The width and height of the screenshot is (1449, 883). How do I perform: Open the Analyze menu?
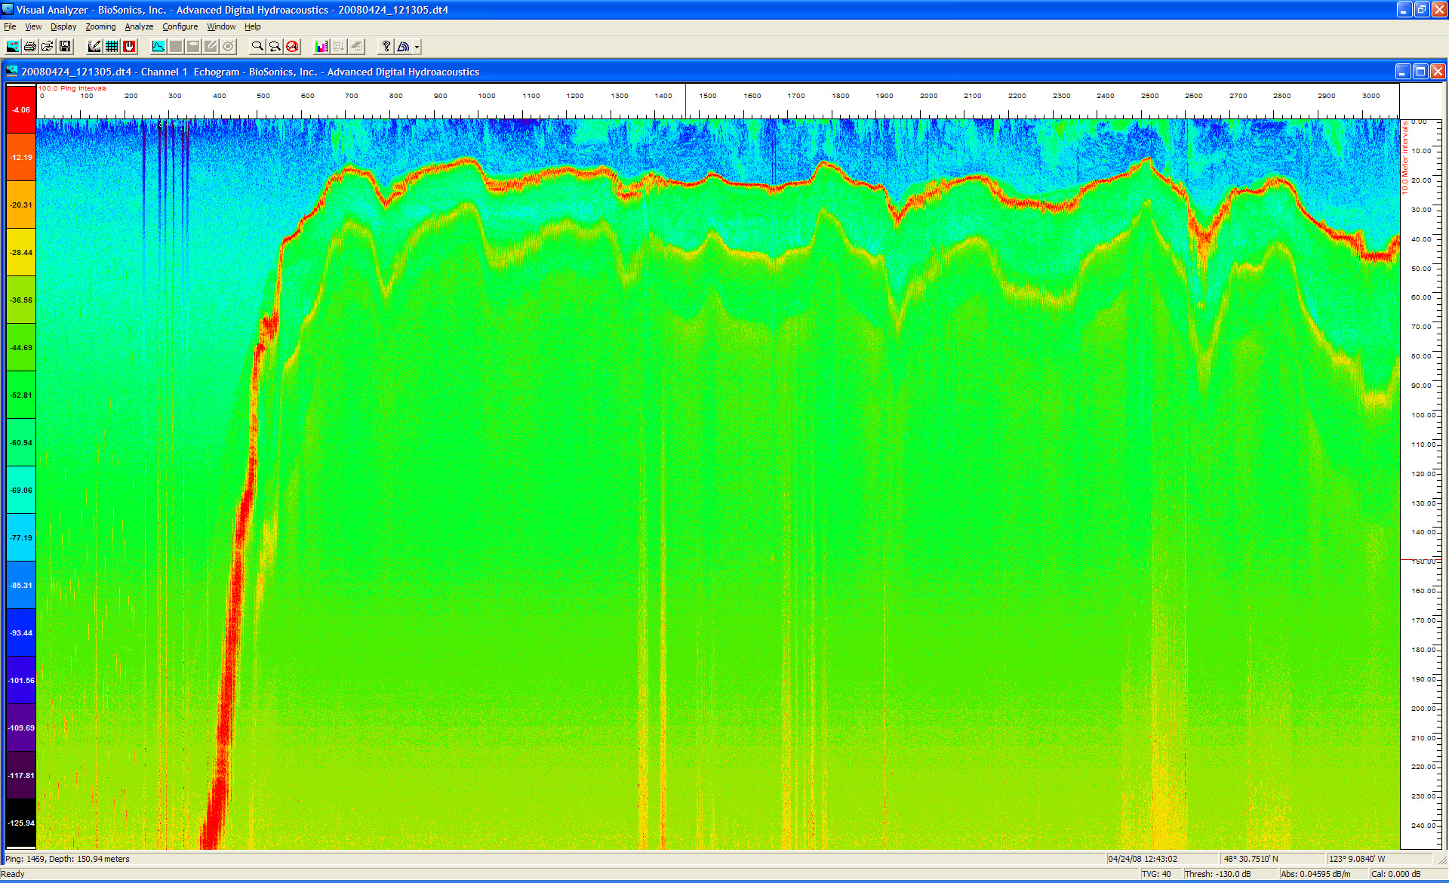(139, 26)
